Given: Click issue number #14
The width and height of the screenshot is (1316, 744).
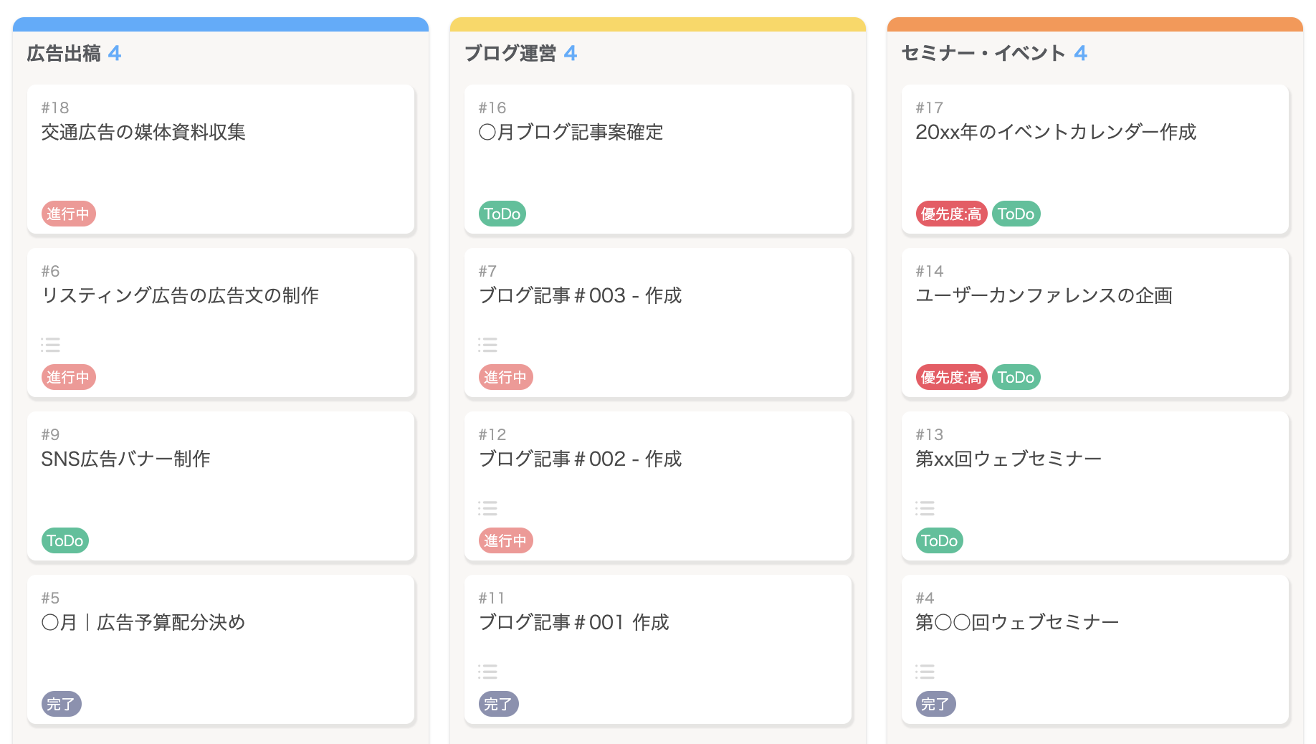Looking at the screenshot, I should (x=930, y=271).
